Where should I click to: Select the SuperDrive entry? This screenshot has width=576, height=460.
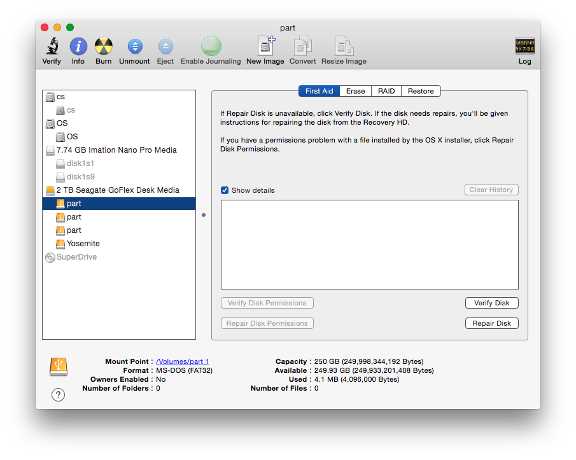pos(119,257)
